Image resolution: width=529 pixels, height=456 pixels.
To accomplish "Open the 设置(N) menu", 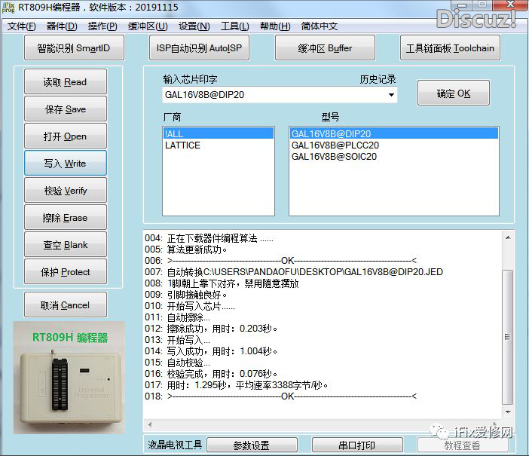I will click(194, 26).
